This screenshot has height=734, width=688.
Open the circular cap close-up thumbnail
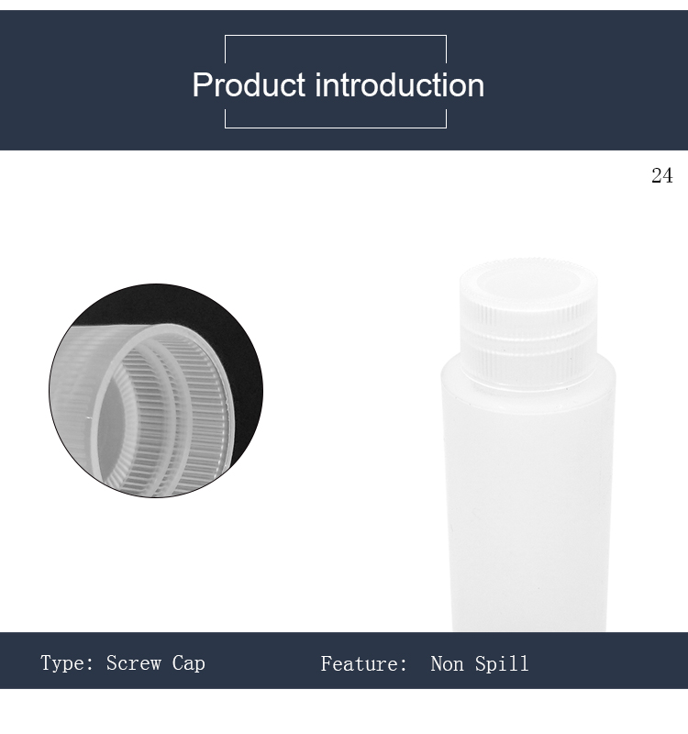(x=156, y=391)
